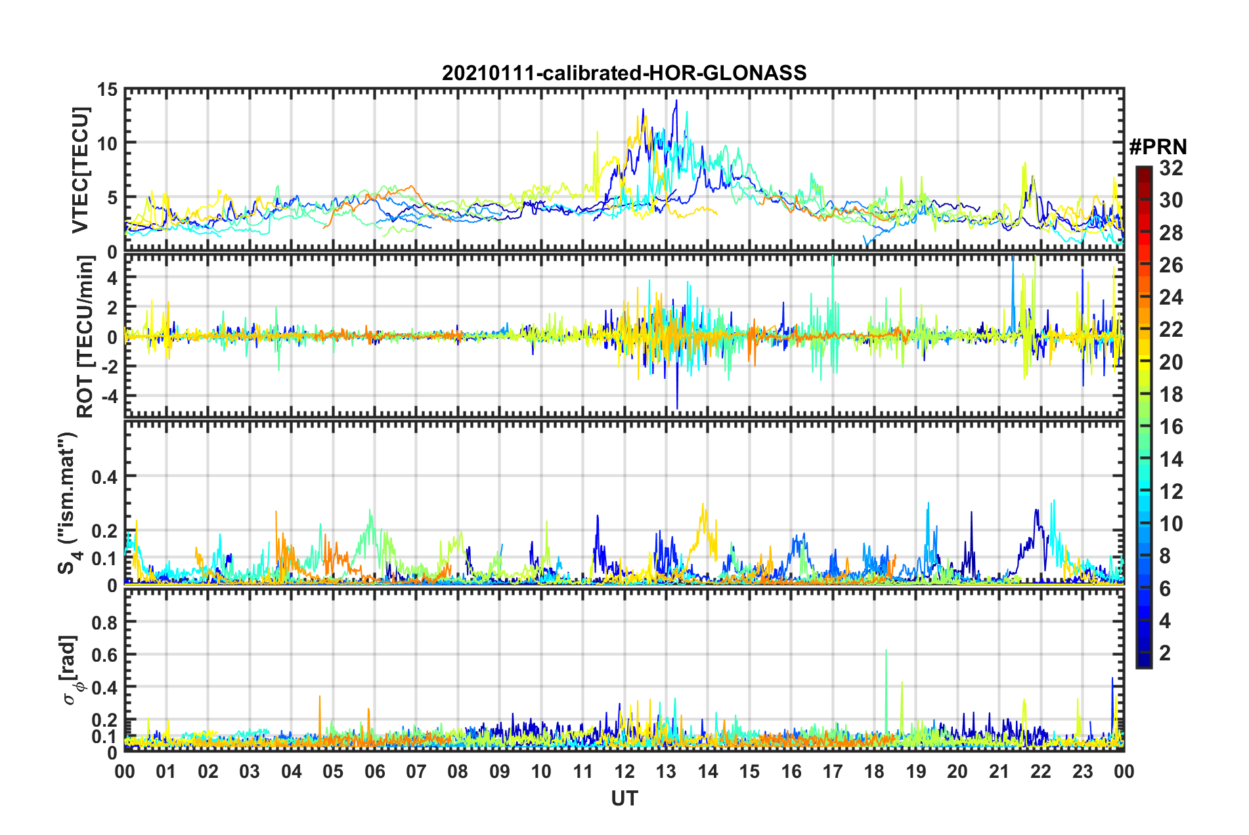Click the 02 hour label on the UT axis

coord(208,771)
